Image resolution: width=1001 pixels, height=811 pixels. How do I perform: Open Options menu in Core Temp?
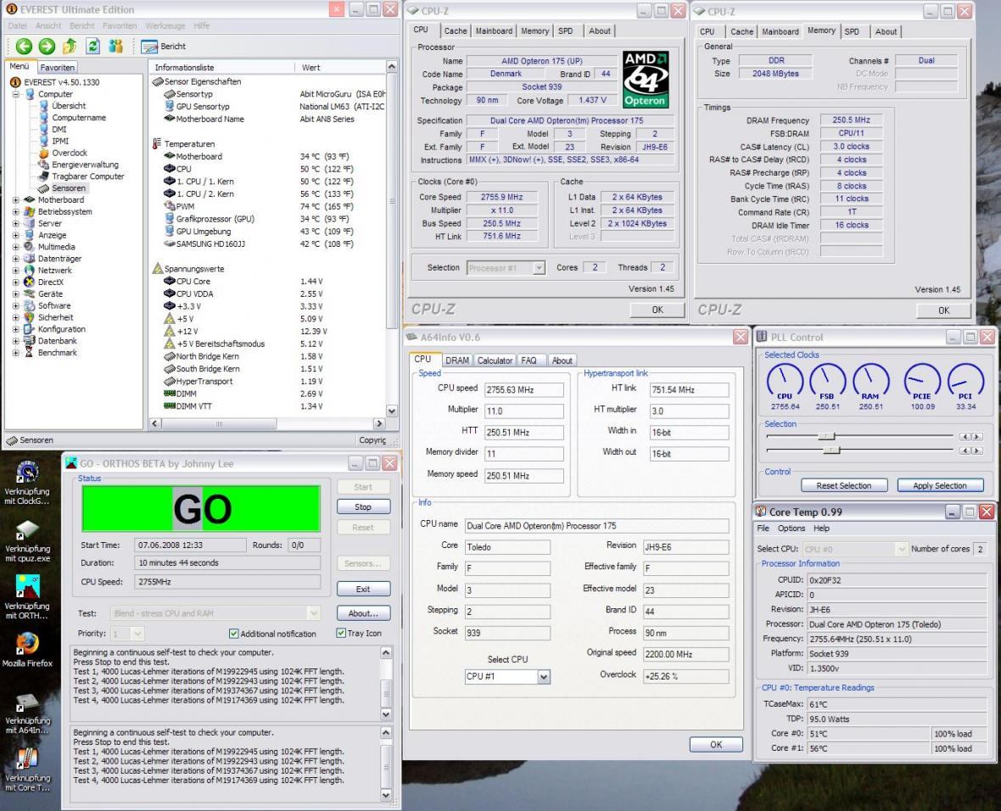[791, 529]
